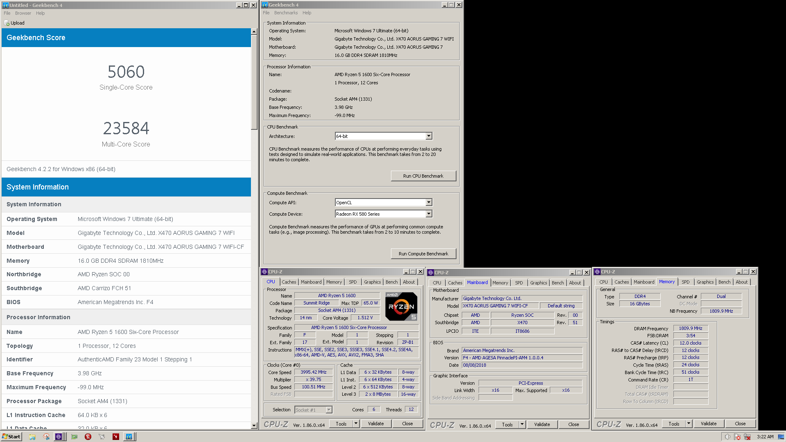Viewport: 786px width, 442px height.
Task: Click Run CPU Benchmark
Action: pos(423,176)
